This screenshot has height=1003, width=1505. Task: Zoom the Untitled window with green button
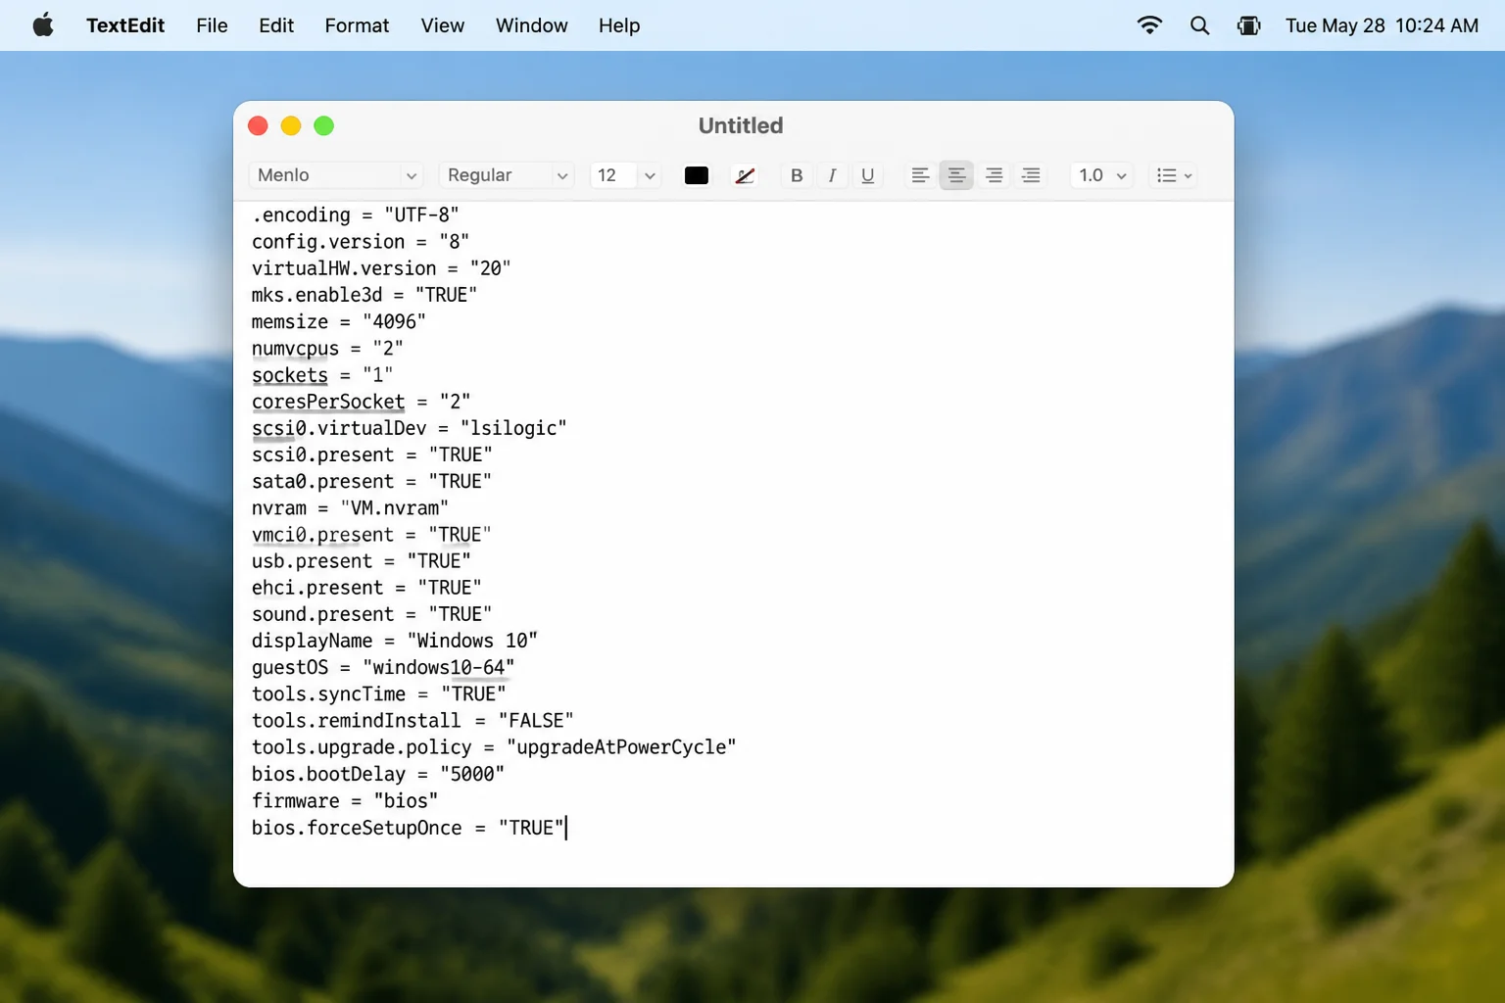324,125
